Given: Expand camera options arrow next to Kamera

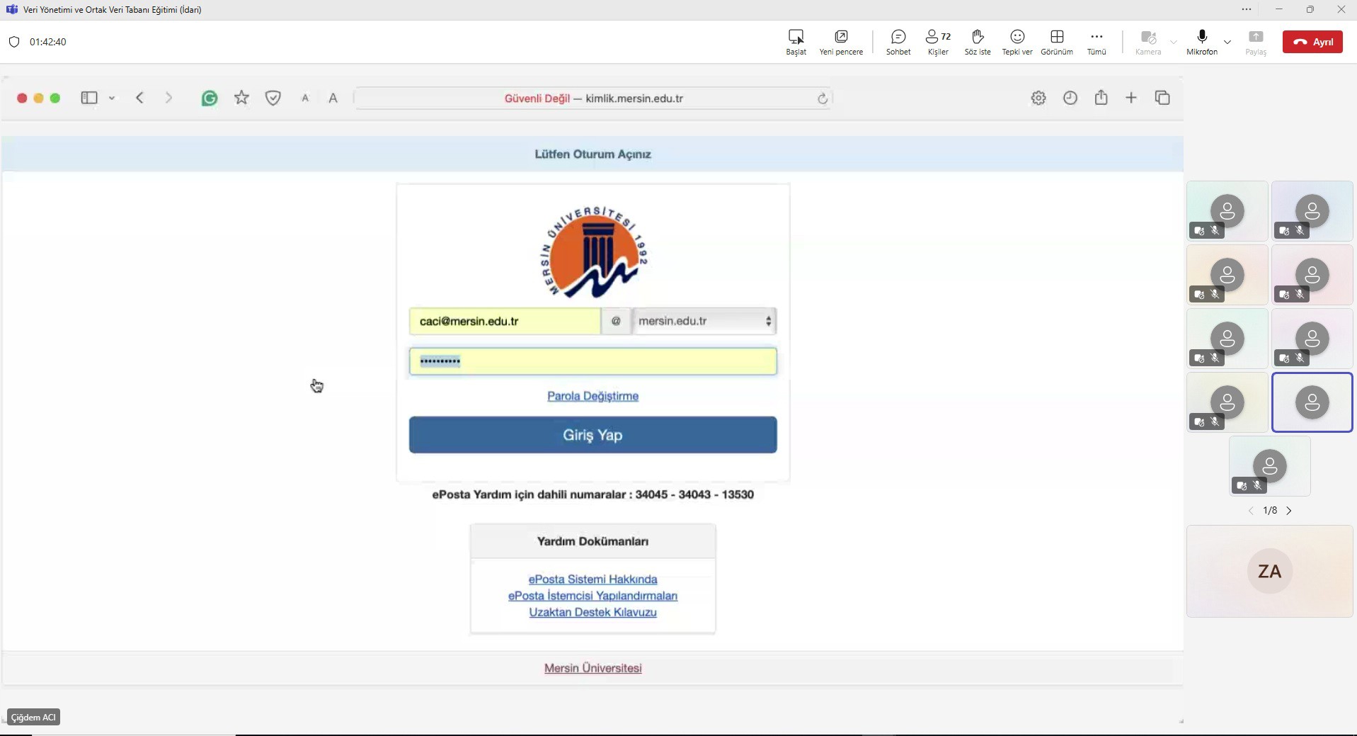Looking at the screenshot, I should coord(1174,42).
